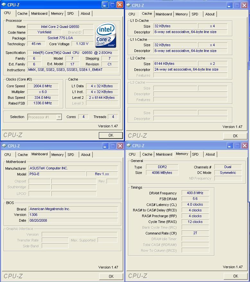250x282 pixels.
Task: Switch to Memory tab in Cache window
Action: click(182, 14)
